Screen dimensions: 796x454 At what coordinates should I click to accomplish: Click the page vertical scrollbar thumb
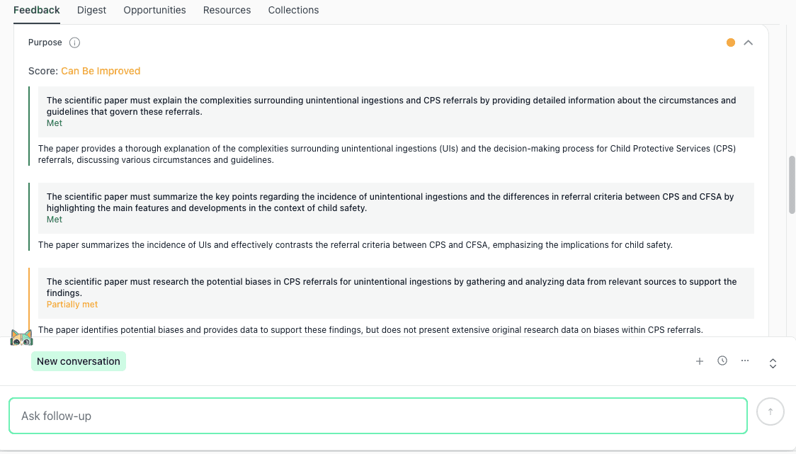792,185
